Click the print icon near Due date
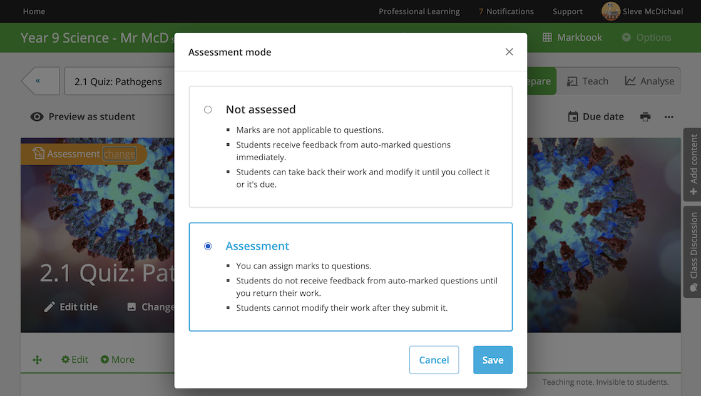 coord(645,116)
